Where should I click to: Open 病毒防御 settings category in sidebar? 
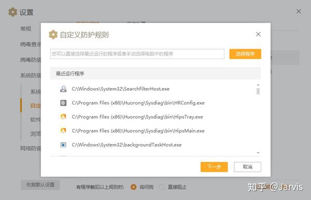click(31, 60)
